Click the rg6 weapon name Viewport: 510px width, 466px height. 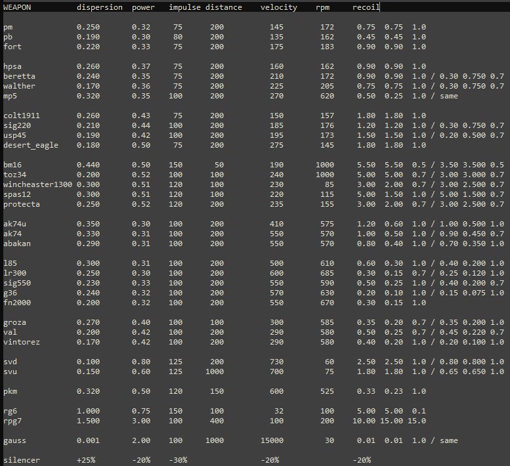10,412
